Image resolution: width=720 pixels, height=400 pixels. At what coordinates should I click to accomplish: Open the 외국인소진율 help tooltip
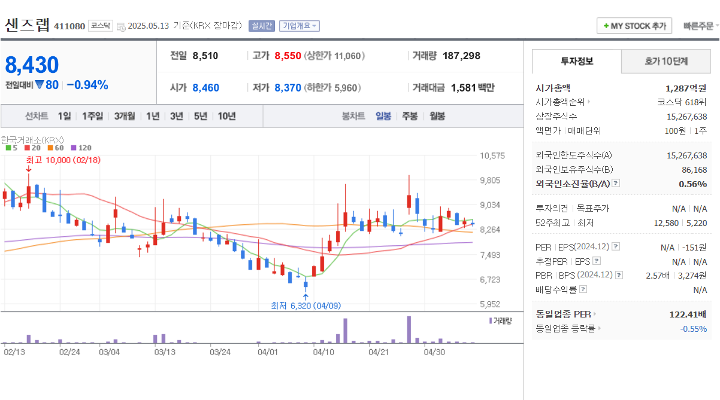pos(615,183)
